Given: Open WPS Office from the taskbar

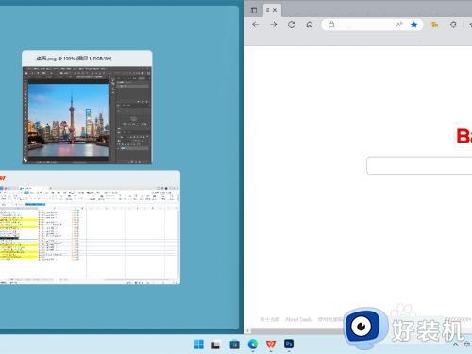Looking at the screenshot, I should click(271, 345).
